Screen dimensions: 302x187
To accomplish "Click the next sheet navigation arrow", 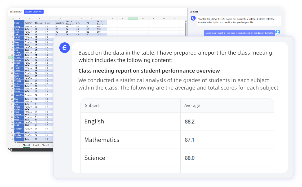I will pyautogui.click(x=15, y=145).
